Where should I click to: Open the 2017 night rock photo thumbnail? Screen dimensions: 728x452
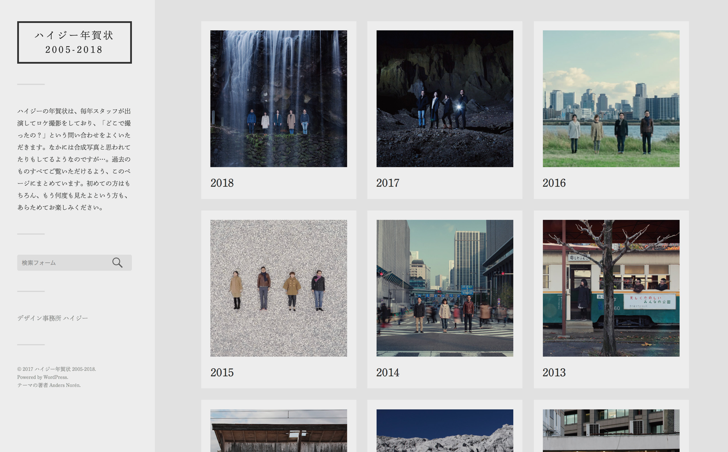(445, 99)
